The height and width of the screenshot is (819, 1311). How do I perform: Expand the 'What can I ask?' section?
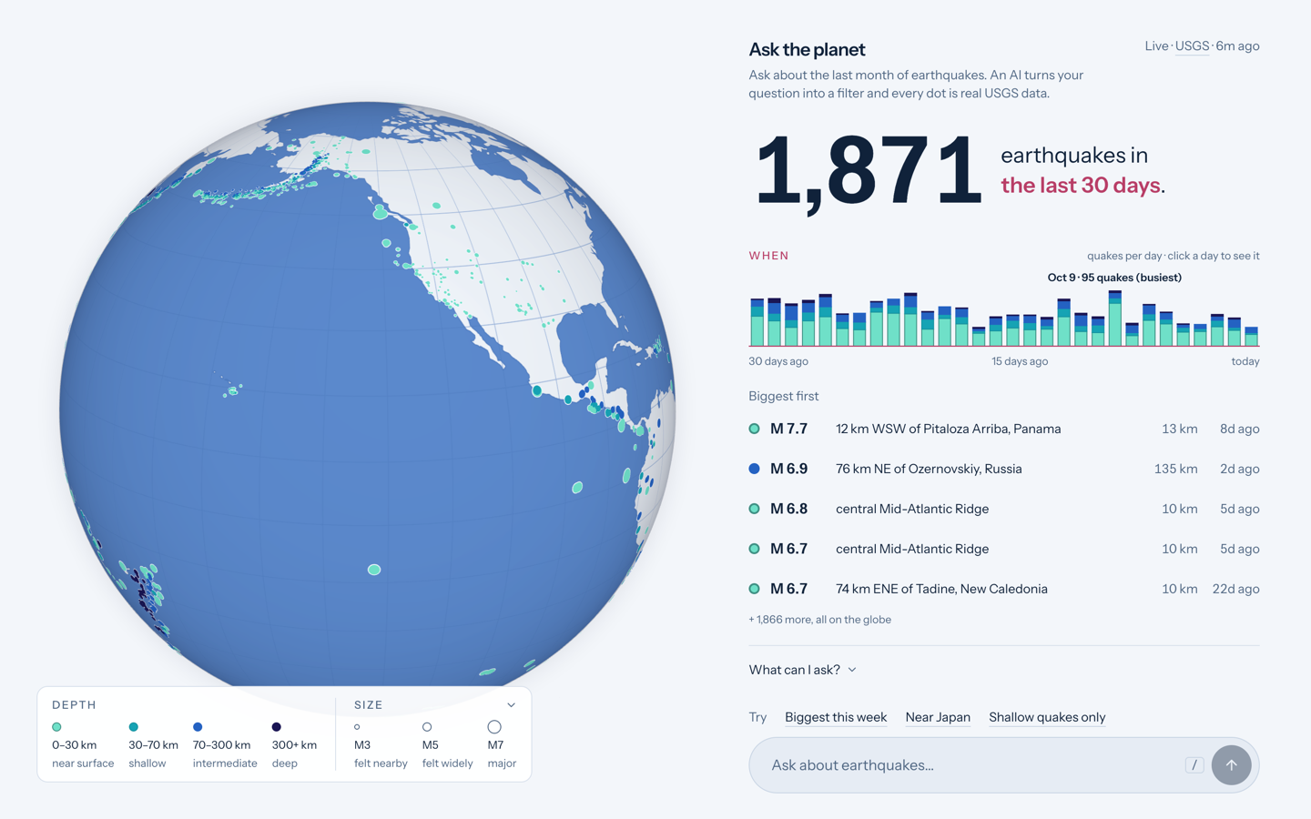(803, 670)
